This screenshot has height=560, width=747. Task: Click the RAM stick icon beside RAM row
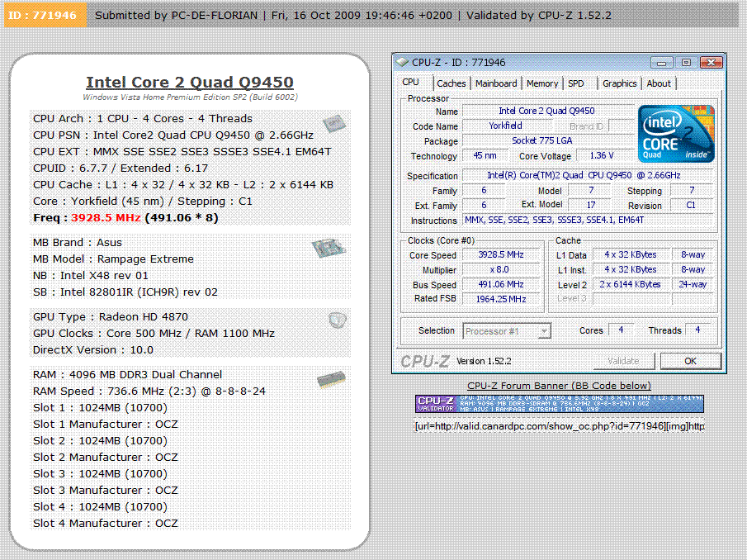pos(331,379)
